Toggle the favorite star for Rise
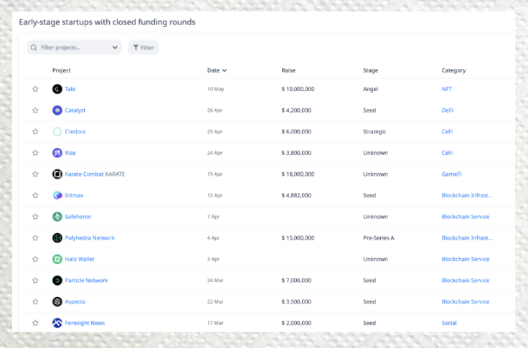The width and height of the screenshot is (528, 348). [35, 153]
